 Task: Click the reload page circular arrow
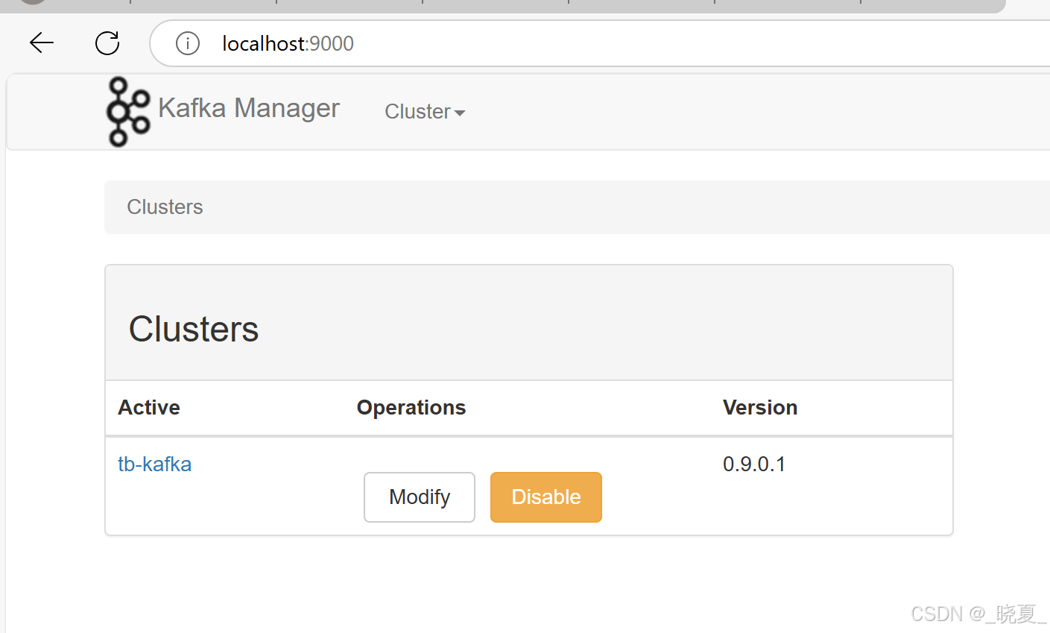[x=107, y=42]
